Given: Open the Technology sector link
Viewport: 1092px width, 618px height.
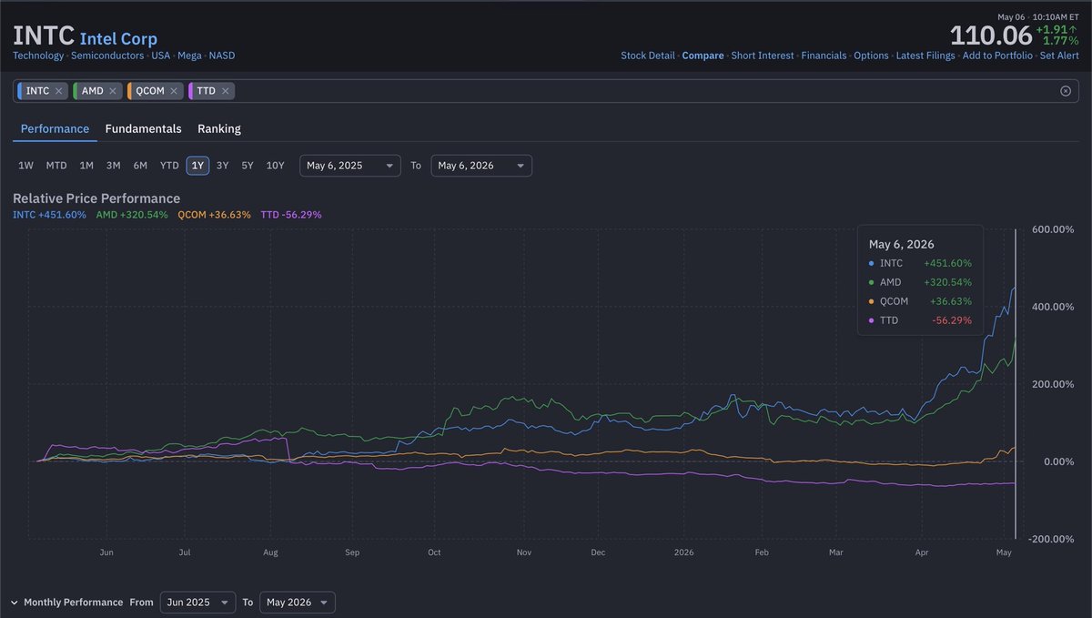Looking at the screenshot, I should pos(38,56).
